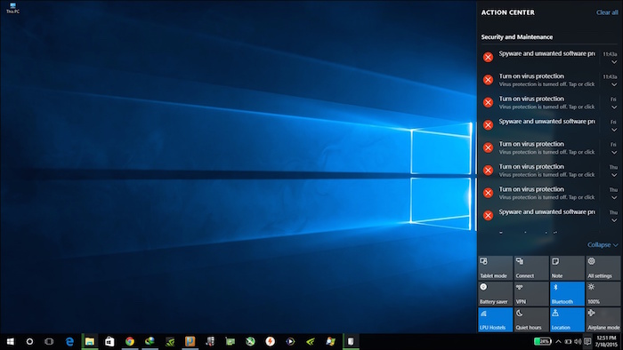Open All settings tile
Screen dimensions: 623x350
603,268
